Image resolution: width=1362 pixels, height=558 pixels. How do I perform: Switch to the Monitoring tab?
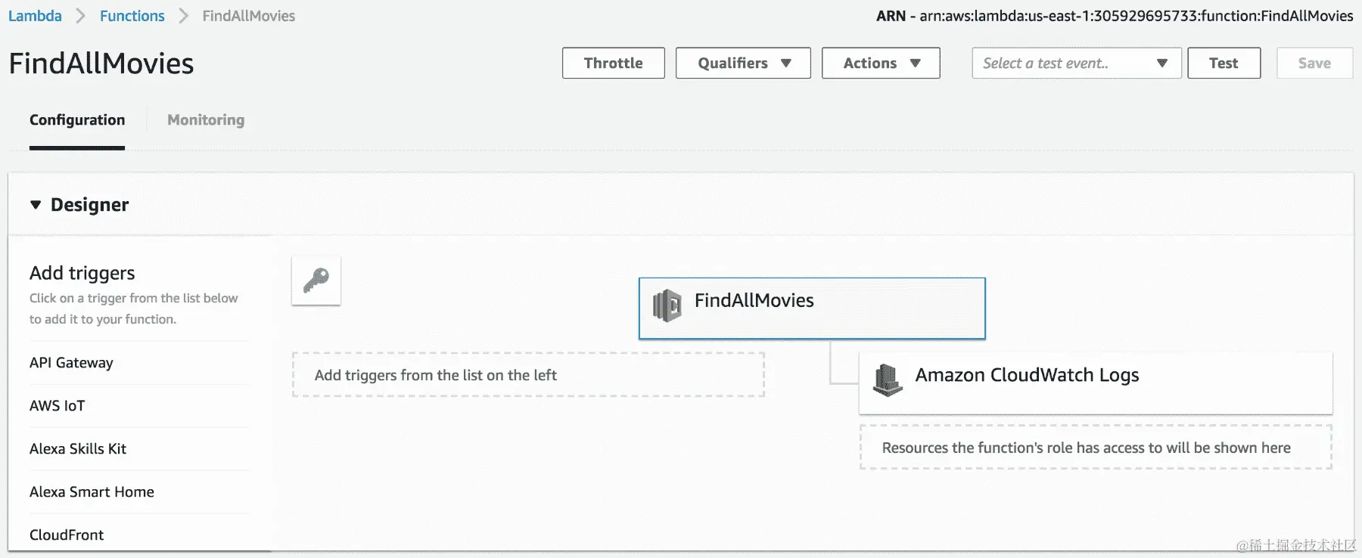tap(206, 120)
